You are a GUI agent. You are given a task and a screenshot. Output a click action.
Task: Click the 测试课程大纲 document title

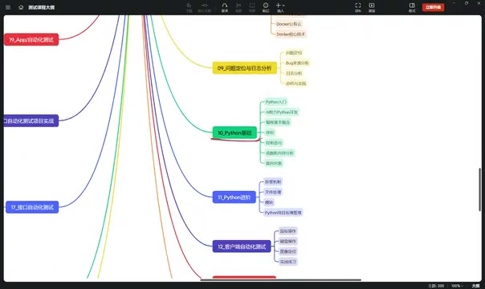click(42, 7)
